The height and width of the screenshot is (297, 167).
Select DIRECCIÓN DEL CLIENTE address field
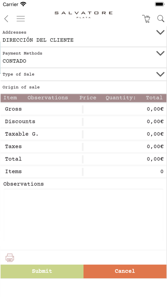(38, 40)
